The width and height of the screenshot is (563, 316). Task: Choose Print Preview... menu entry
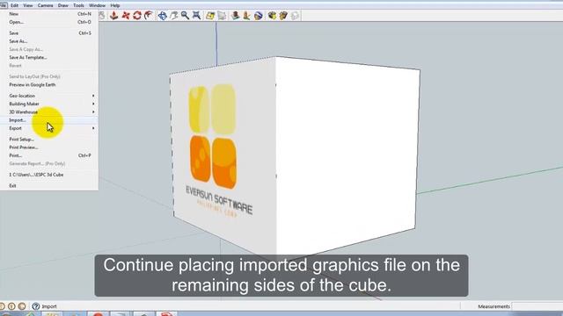point(49,147)
